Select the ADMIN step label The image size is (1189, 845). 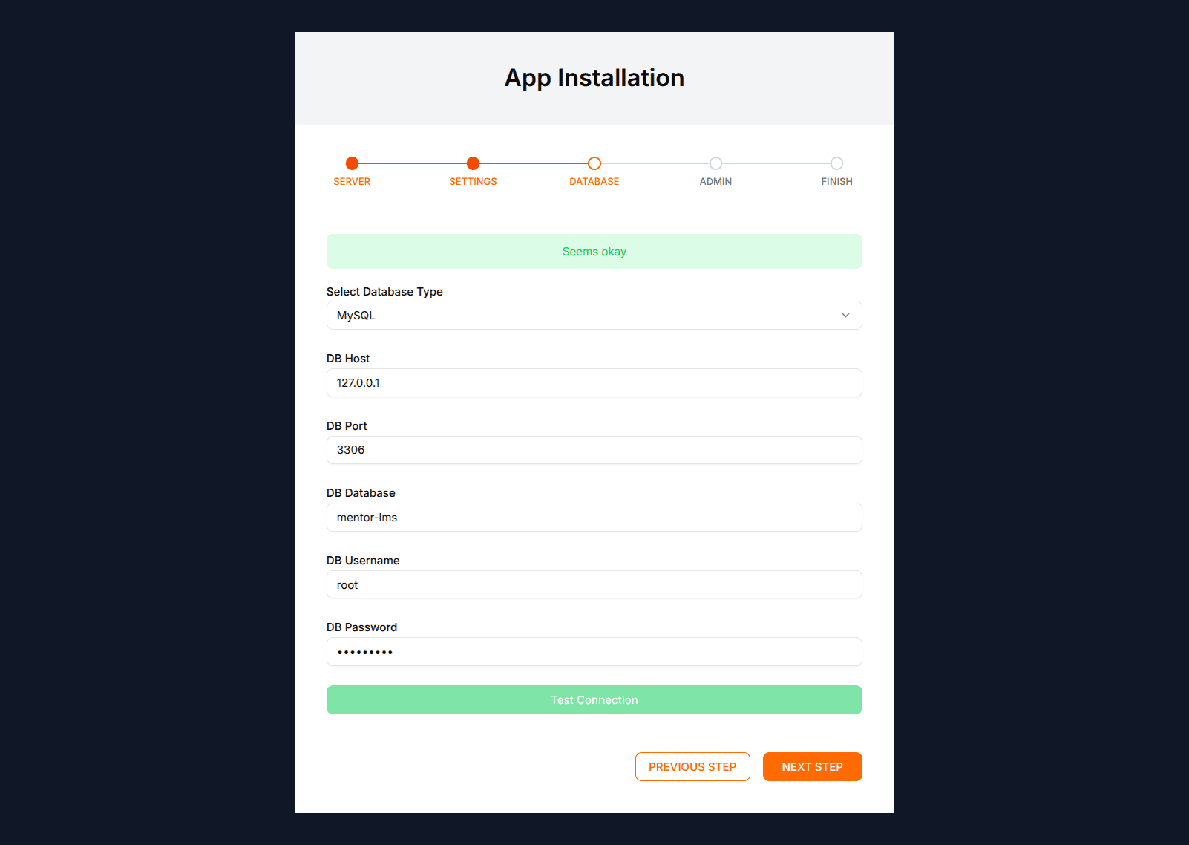pyautogui.click(x=715, y=182)
